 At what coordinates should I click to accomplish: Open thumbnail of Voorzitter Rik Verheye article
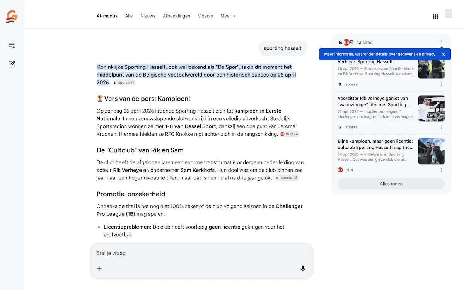[x=432, y=108]
